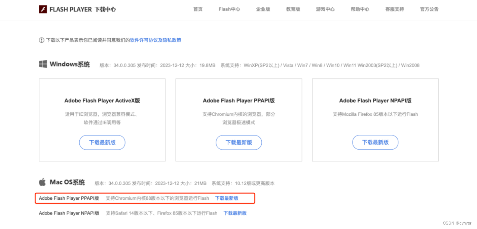Image resolution: width=477 pixels, height=229 pixels.
Task: Download the Mac PPAPI版 latest version
Action: pos(226,198)
